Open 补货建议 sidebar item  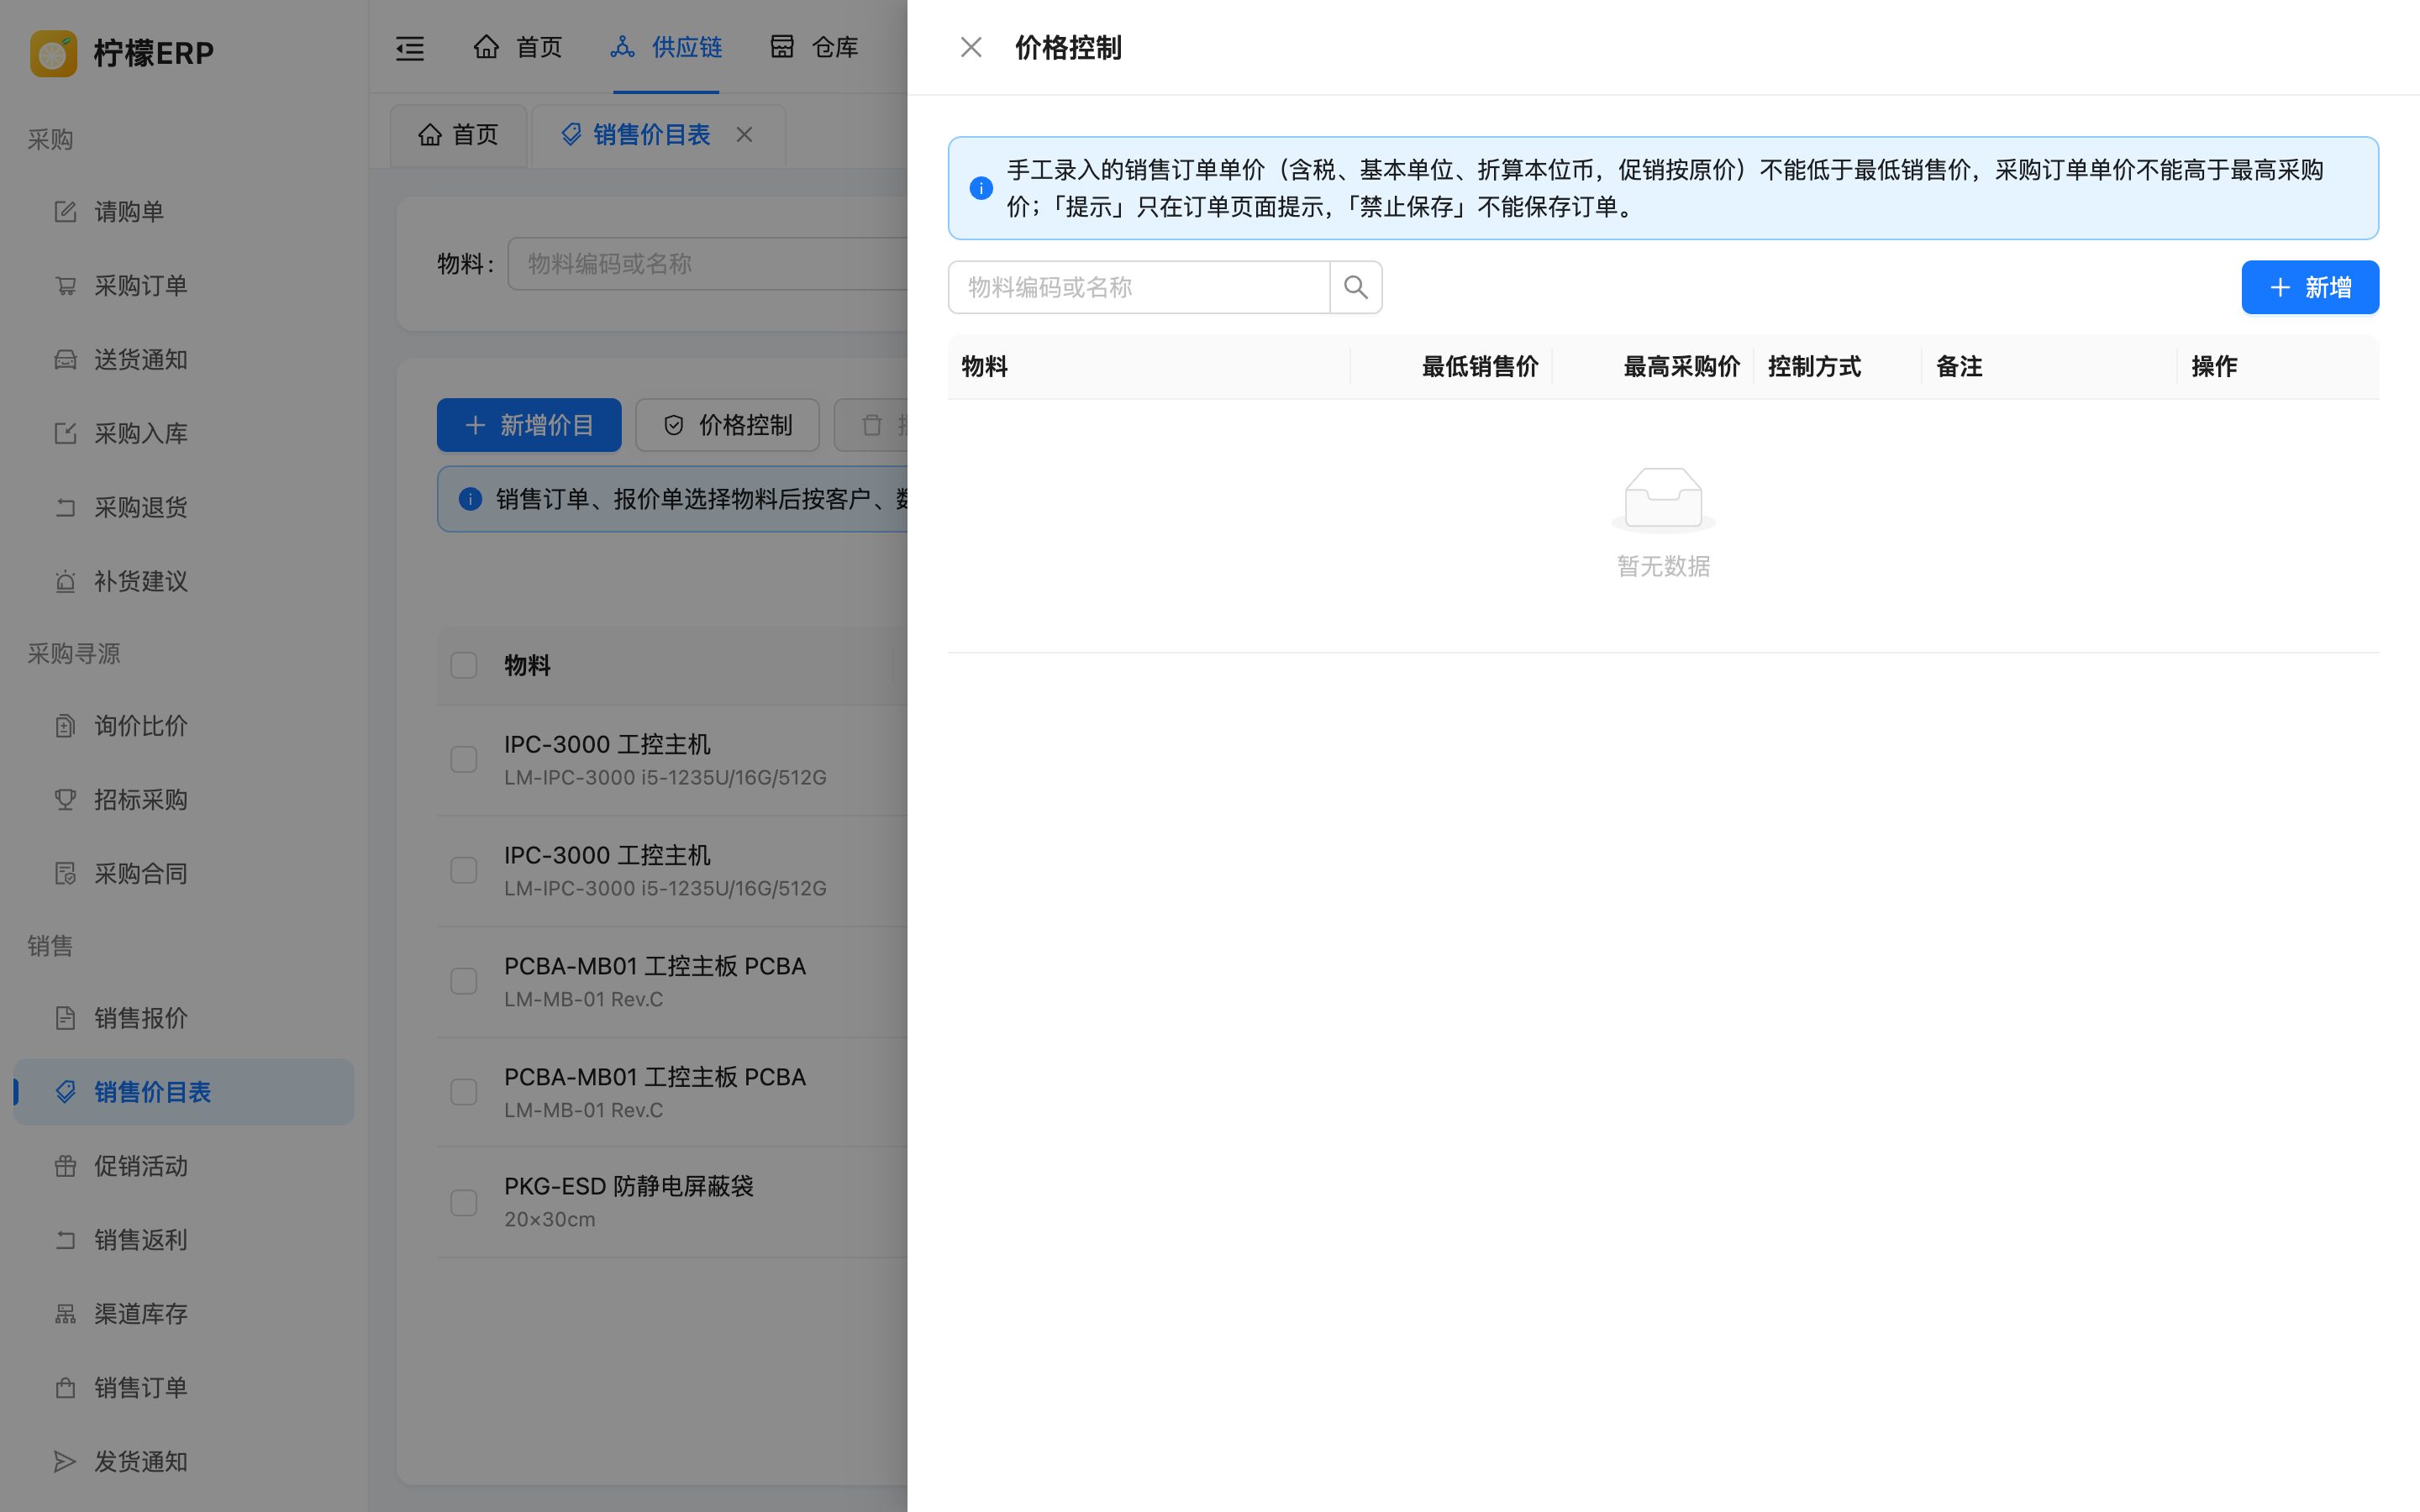[x=184, y=581]
